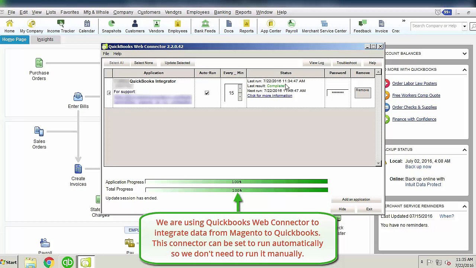Open Order Labor Law Posters link

pyautogui.click(x=415, y=83)
